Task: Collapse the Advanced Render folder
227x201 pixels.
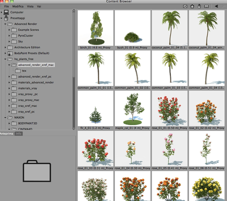Action: 5,24
